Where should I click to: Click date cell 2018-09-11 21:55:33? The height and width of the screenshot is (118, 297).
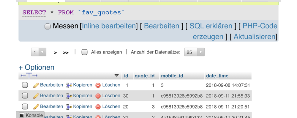click(x=228, y=96)
